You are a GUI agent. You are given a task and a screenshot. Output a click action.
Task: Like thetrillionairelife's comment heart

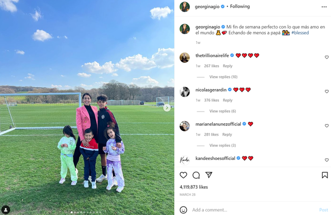click(326, 57)
